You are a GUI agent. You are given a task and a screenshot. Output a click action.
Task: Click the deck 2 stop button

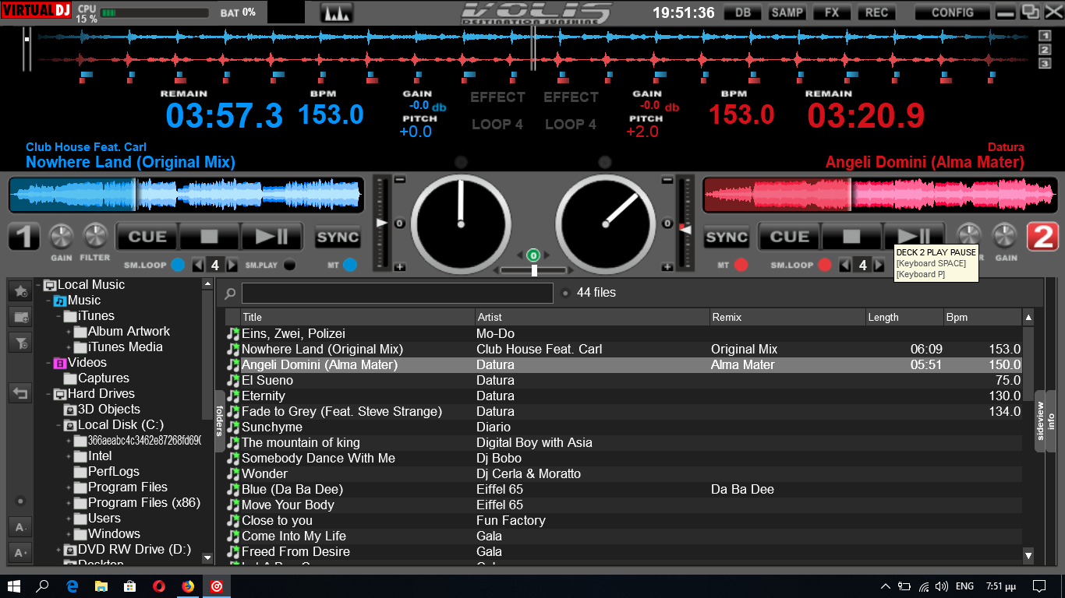[x=851, y=237]
